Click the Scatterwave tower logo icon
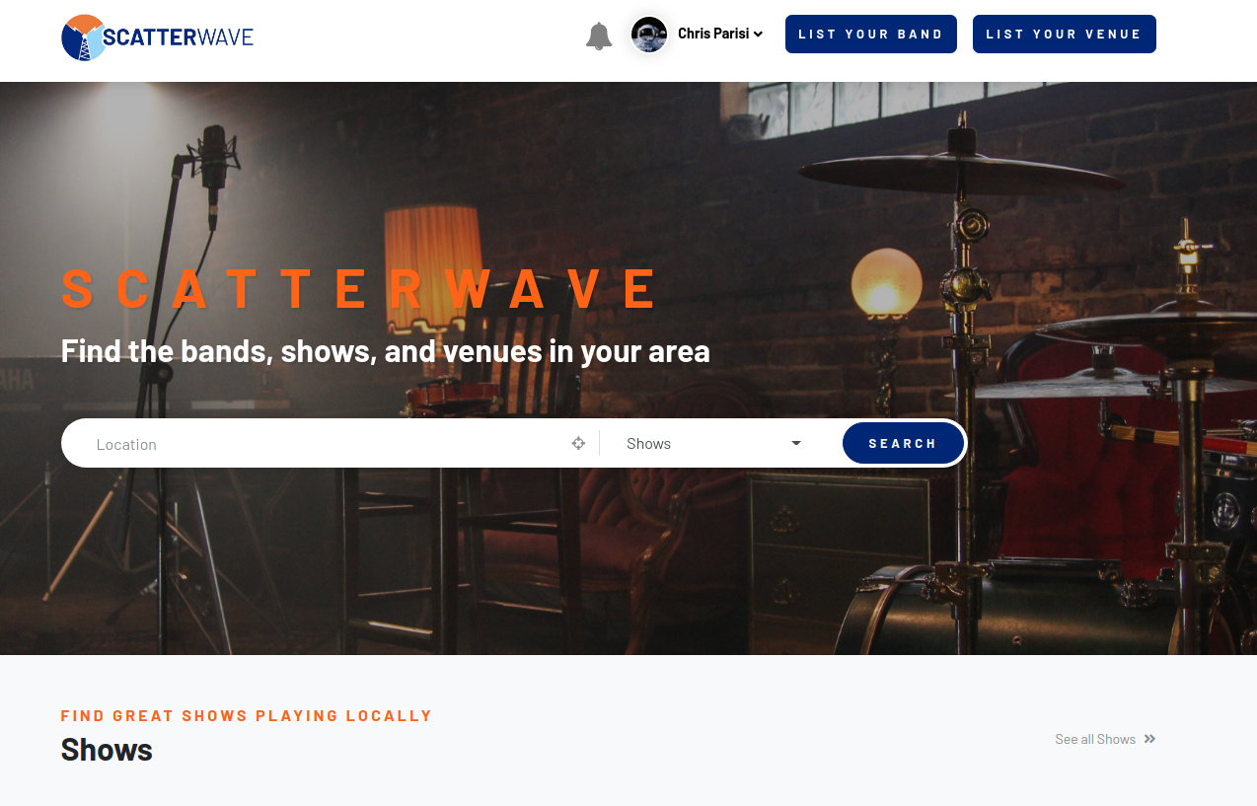Image resolution: width=1257 pixels, height=806 pixels. pos(83,37)
